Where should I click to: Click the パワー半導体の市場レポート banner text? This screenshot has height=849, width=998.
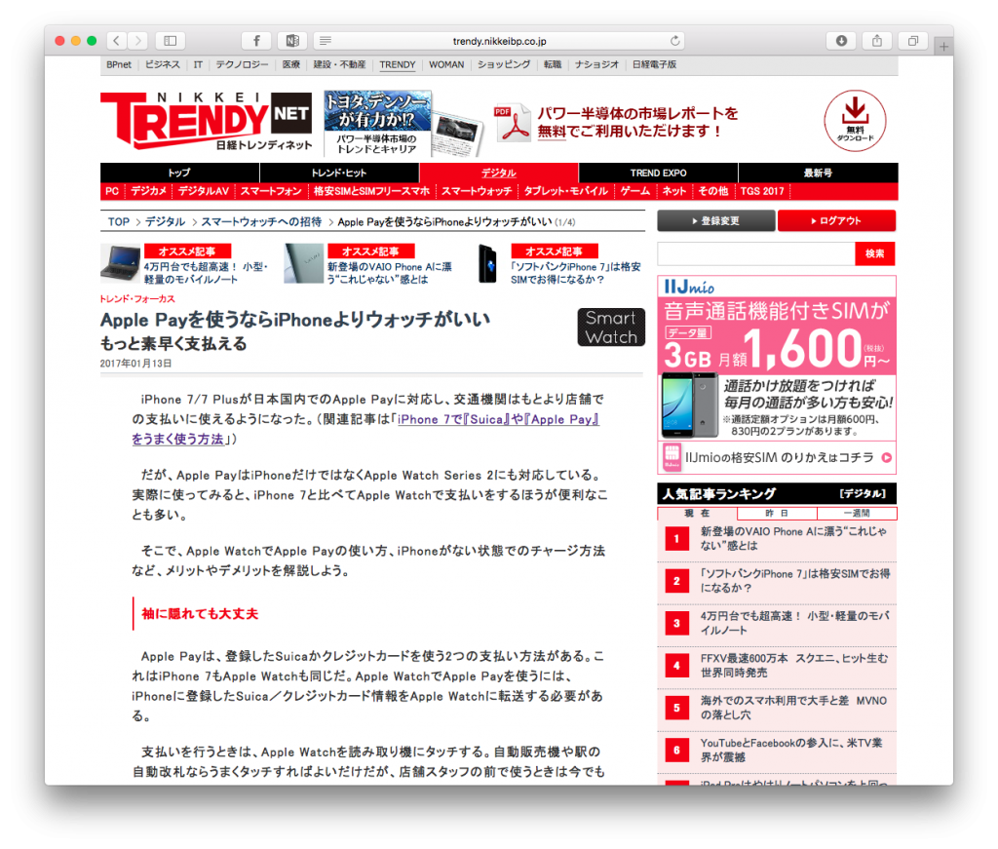(x=637, y=122)
